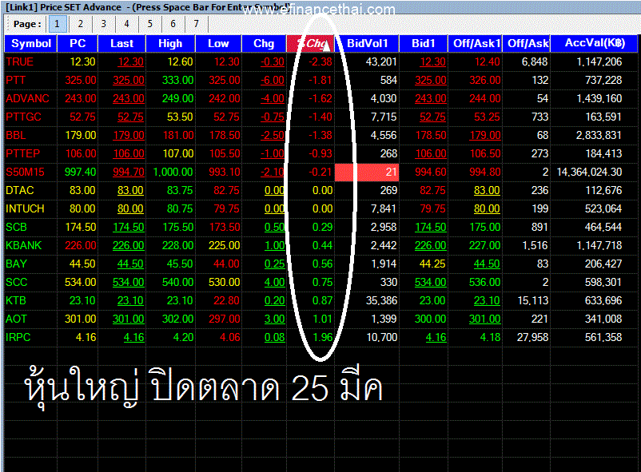The image size is (641, 472).
Task: Sort by the Chg column header
Action: click(264, 44)
